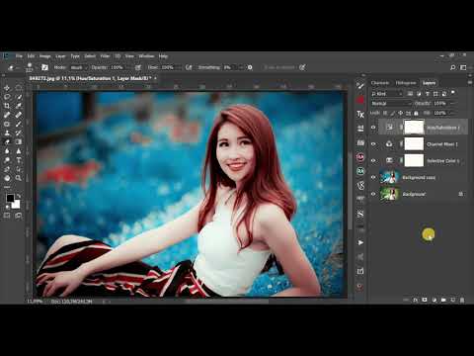Viewport: 474px width, 356px height.
Task: Toggle visibility of Background copy layer
Action: tap(373, 177)
